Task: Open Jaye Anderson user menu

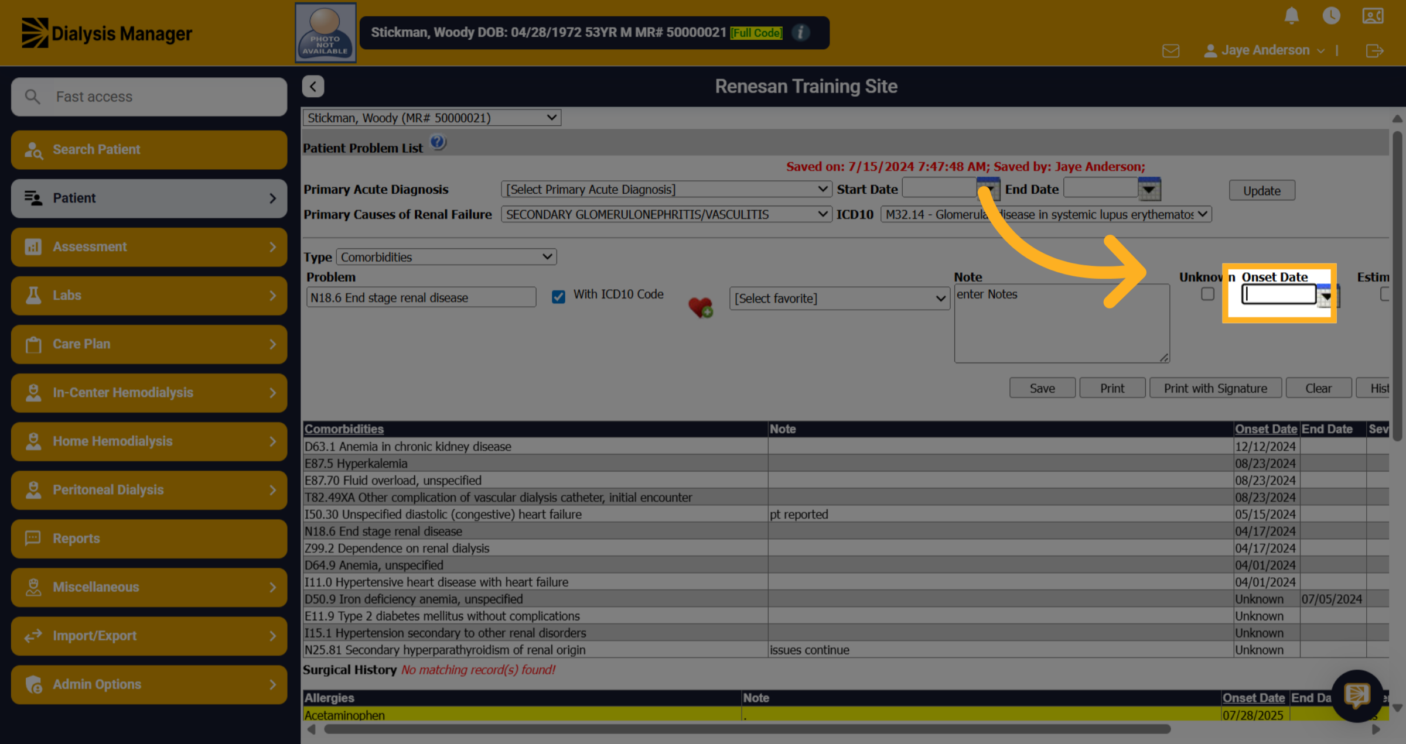Action: pos(1264,51)
